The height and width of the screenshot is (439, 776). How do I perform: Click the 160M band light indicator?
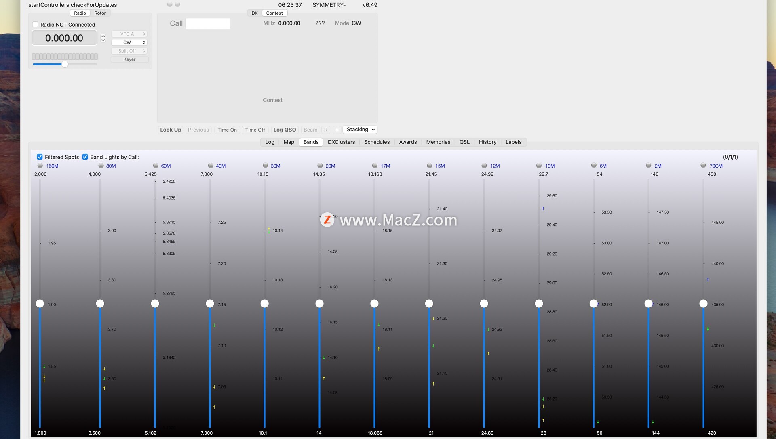pyautogui.click(x=40, y=166)
